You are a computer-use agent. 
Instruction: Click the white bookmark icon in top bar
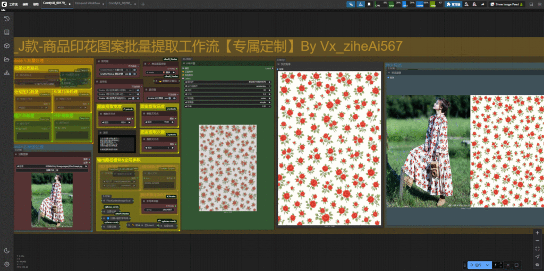click(369, 4)
